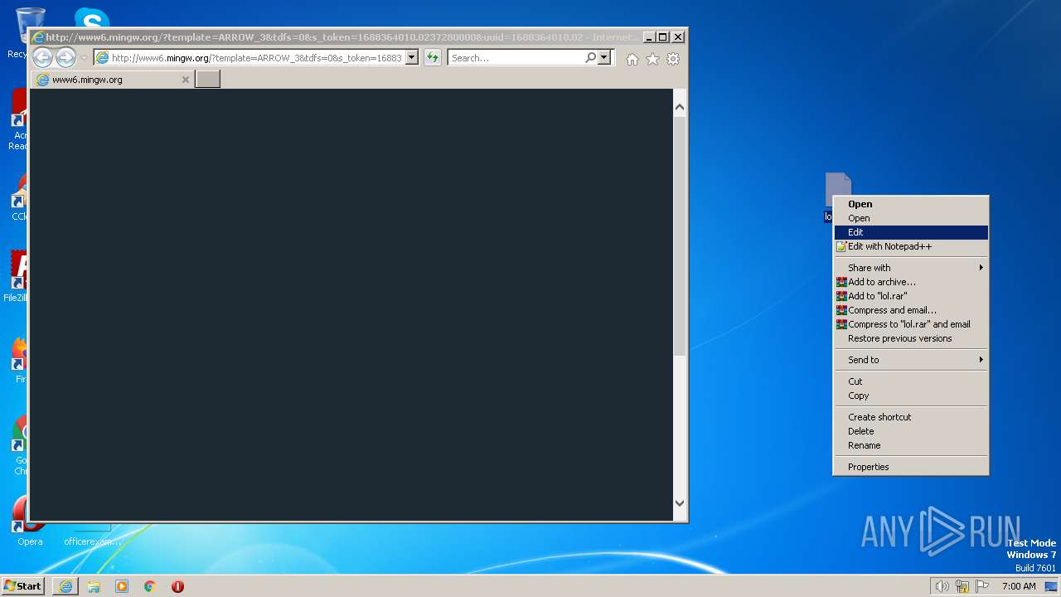Click the Action Center flag icon
The width and height of the screenshot is (1061, 597).
click(982, 586)
